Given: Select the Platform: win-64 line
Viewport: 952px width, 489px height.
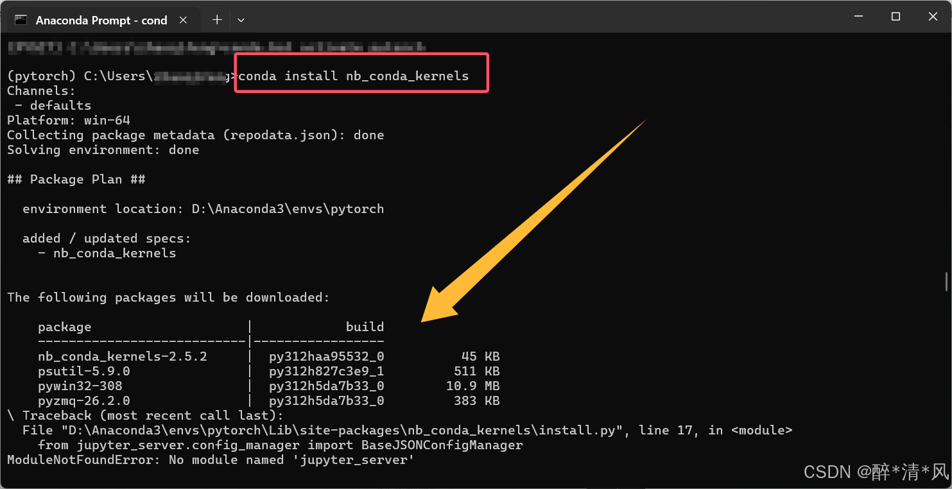Looking at the screenshot, I should coord(68,120).
